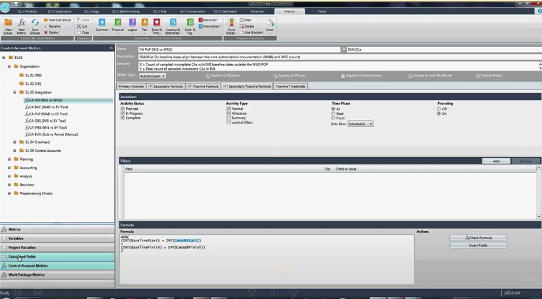
Task: Click the Color Scales icon
Action: pos(231,23)
